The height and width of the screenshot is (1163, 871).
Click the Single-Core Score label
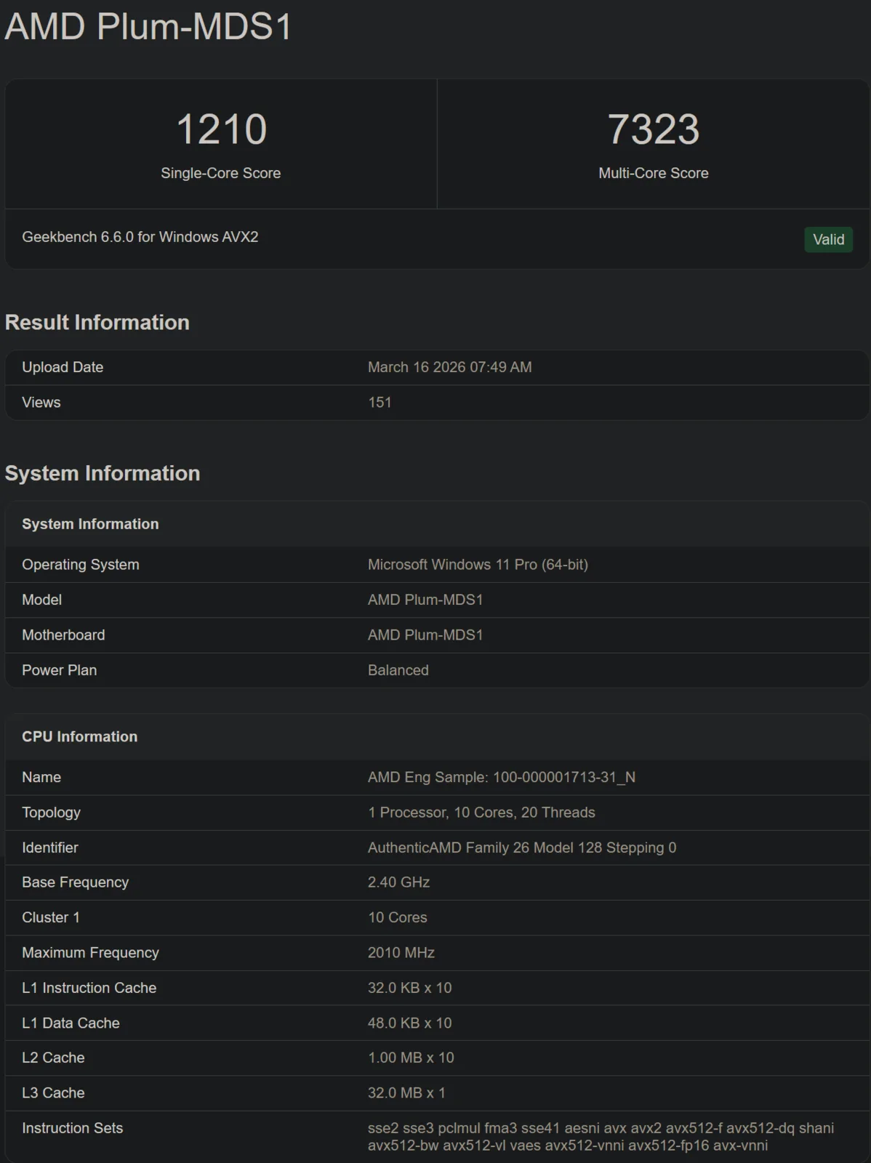pyautogui.click(x=220, y=173)
